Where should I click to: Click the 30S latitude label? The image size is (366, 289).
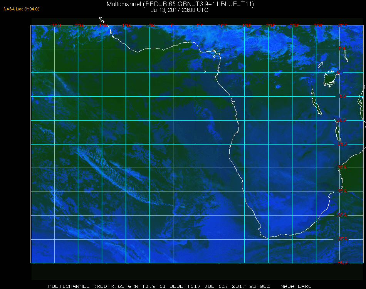tap(342, 215)
